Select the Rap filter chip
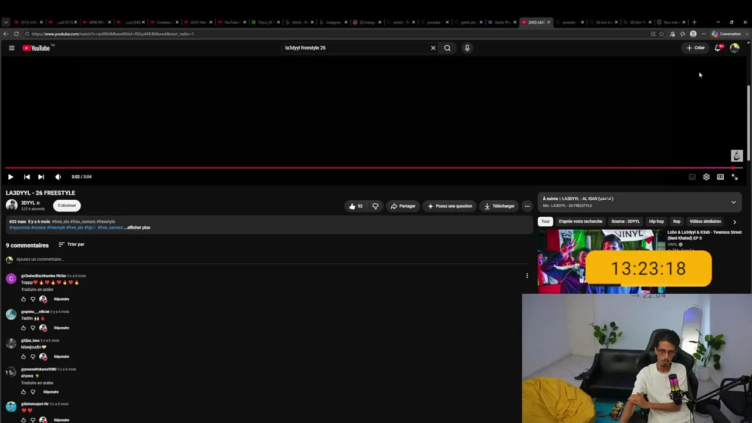Screen dimensions: 752x423 point(677,221)
